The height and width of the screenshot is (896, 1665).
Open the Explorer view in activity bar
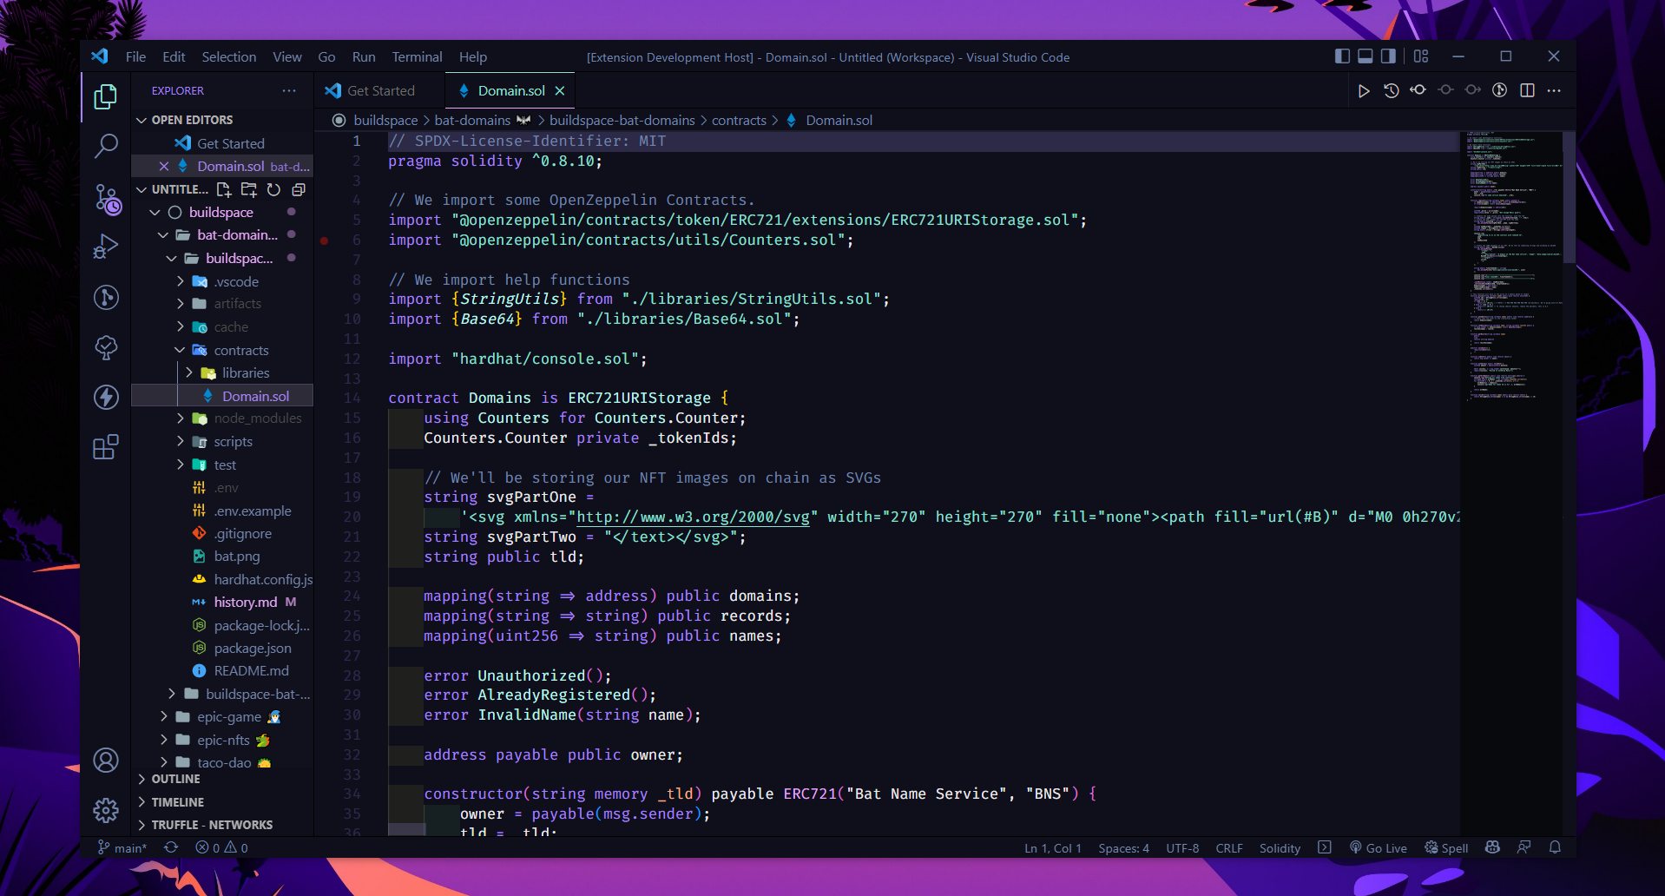106,96
